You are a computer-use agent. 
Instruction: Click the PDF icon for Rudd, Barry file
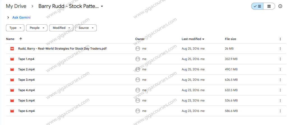12,48
